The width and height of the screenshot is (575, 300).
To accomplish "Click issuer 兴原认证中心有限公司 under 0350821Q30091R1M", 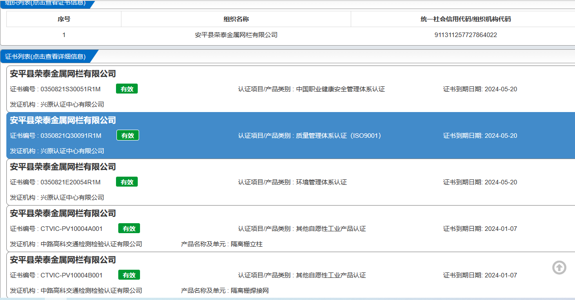I will point(72,151).
